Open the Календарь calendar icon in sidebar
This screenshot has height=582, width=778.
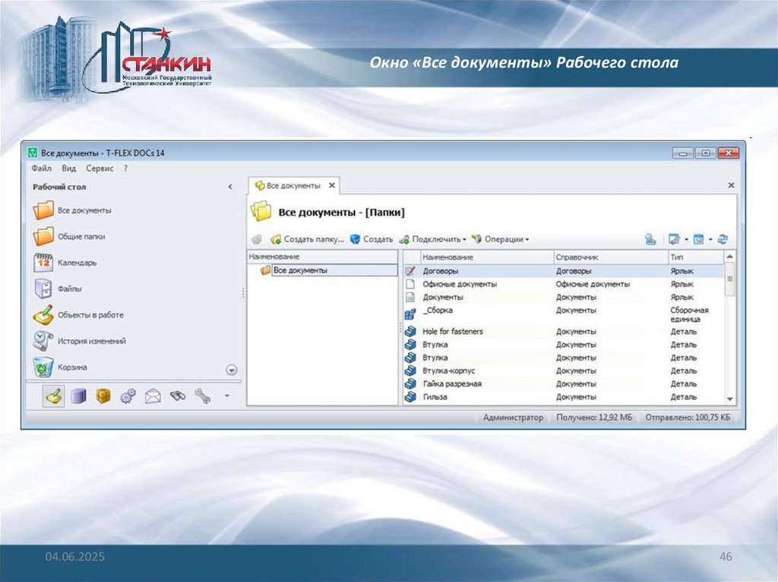43,263
